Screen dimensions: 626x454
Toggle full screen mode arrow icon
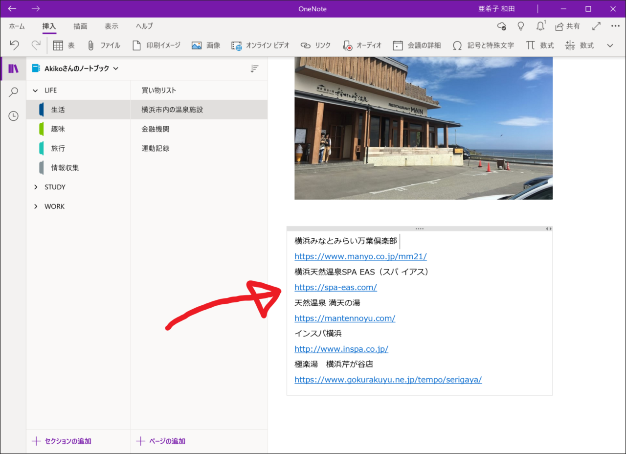(x=596, y=26)
